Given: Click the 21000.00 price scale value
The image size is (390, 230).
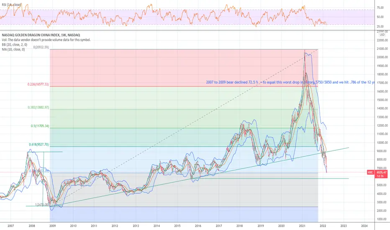Looking at the screenshot, I should click(x=382, y=49).
